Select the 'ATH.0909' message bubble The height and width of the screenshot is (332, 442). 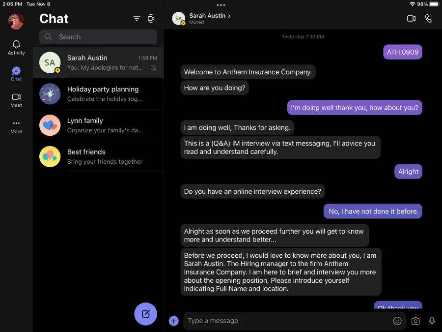pyautogui.click(x=403, y=52)
